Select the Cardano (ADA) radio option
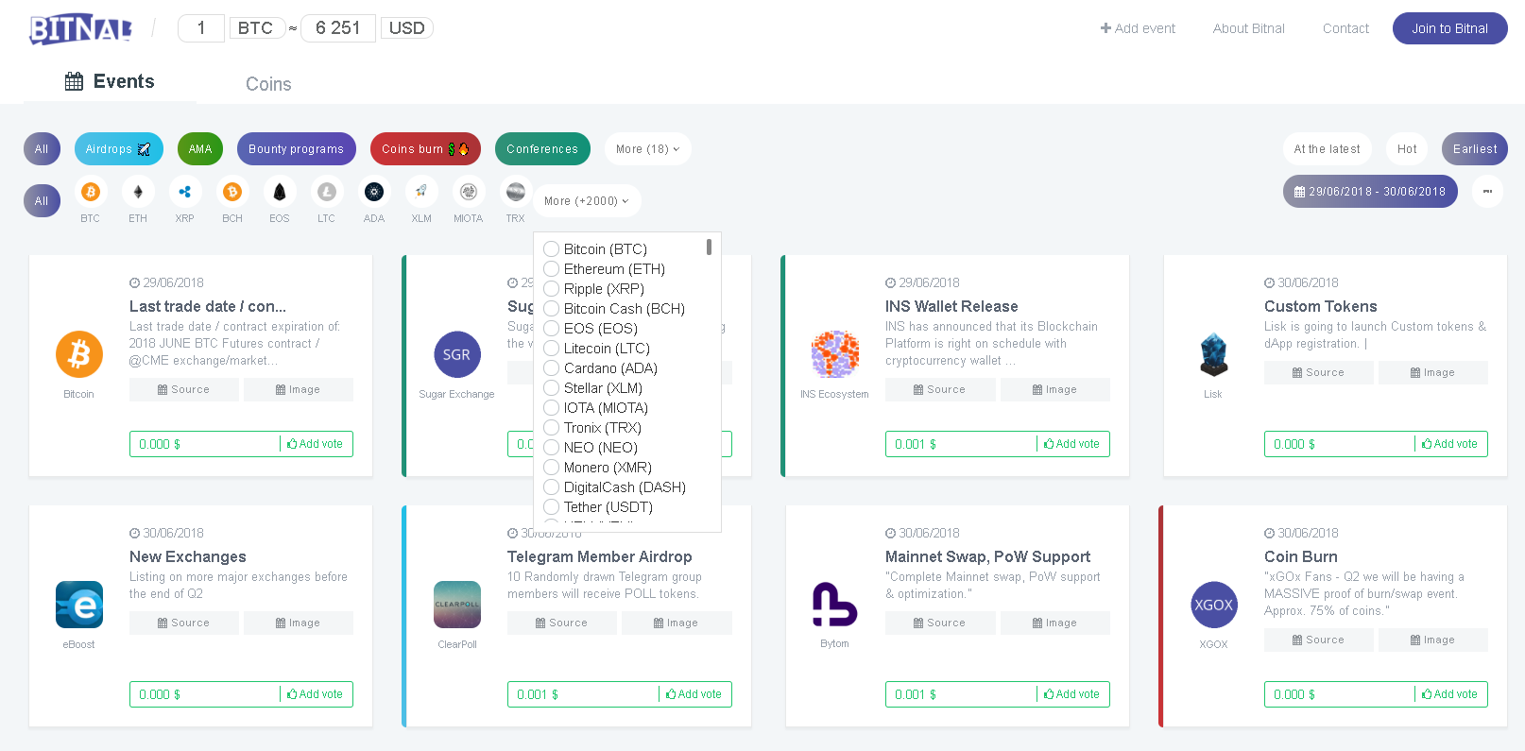1525x751 pixels. 552,368
